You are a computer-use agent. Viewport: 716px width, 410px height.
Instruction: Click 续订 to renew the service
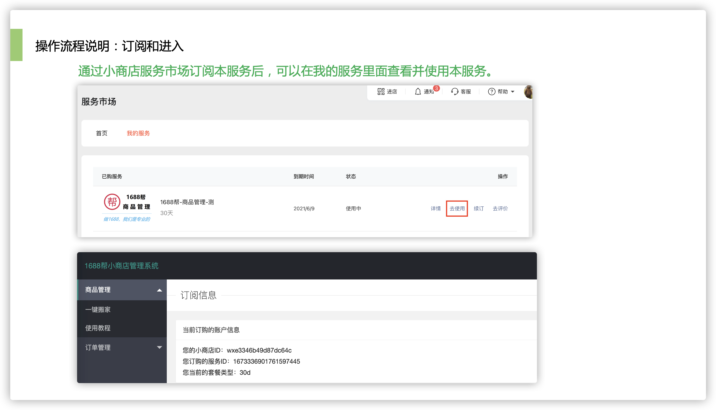[479, 208]
